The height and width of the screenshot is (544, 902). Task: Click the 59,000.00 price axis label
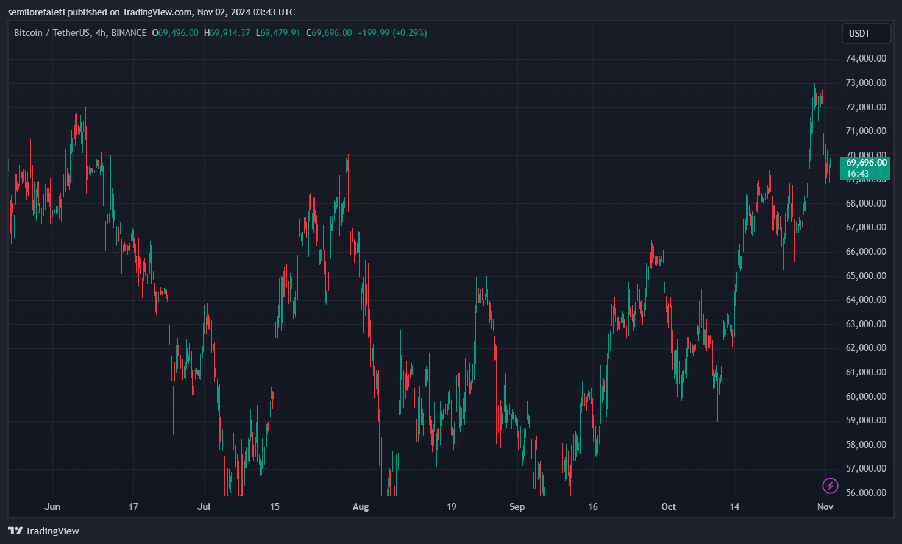coord(866,420)
